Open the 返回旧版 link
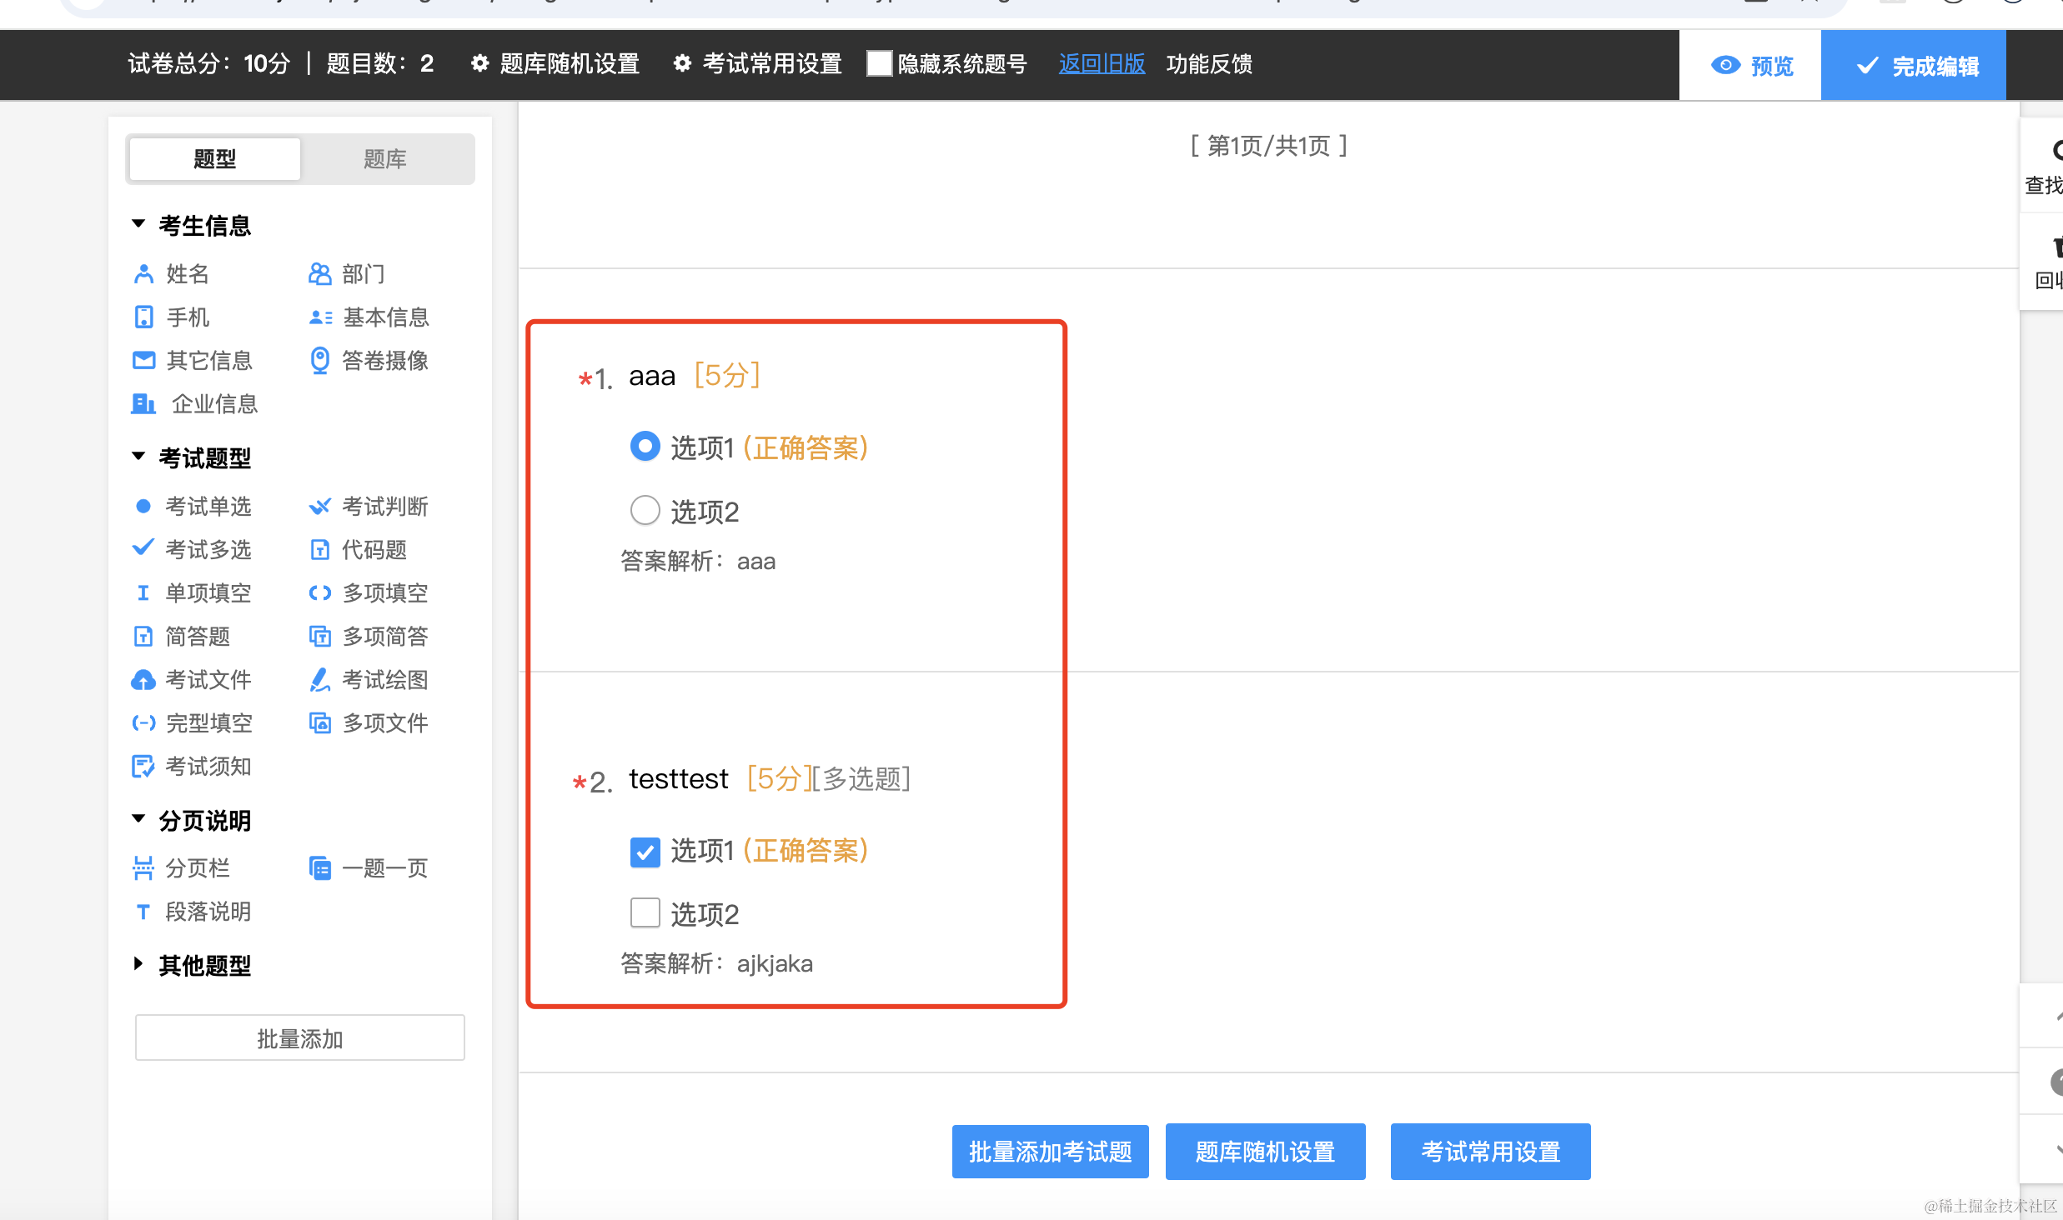Image resolution: width=2063 pixels, height=1220 pixels. 1101,63
